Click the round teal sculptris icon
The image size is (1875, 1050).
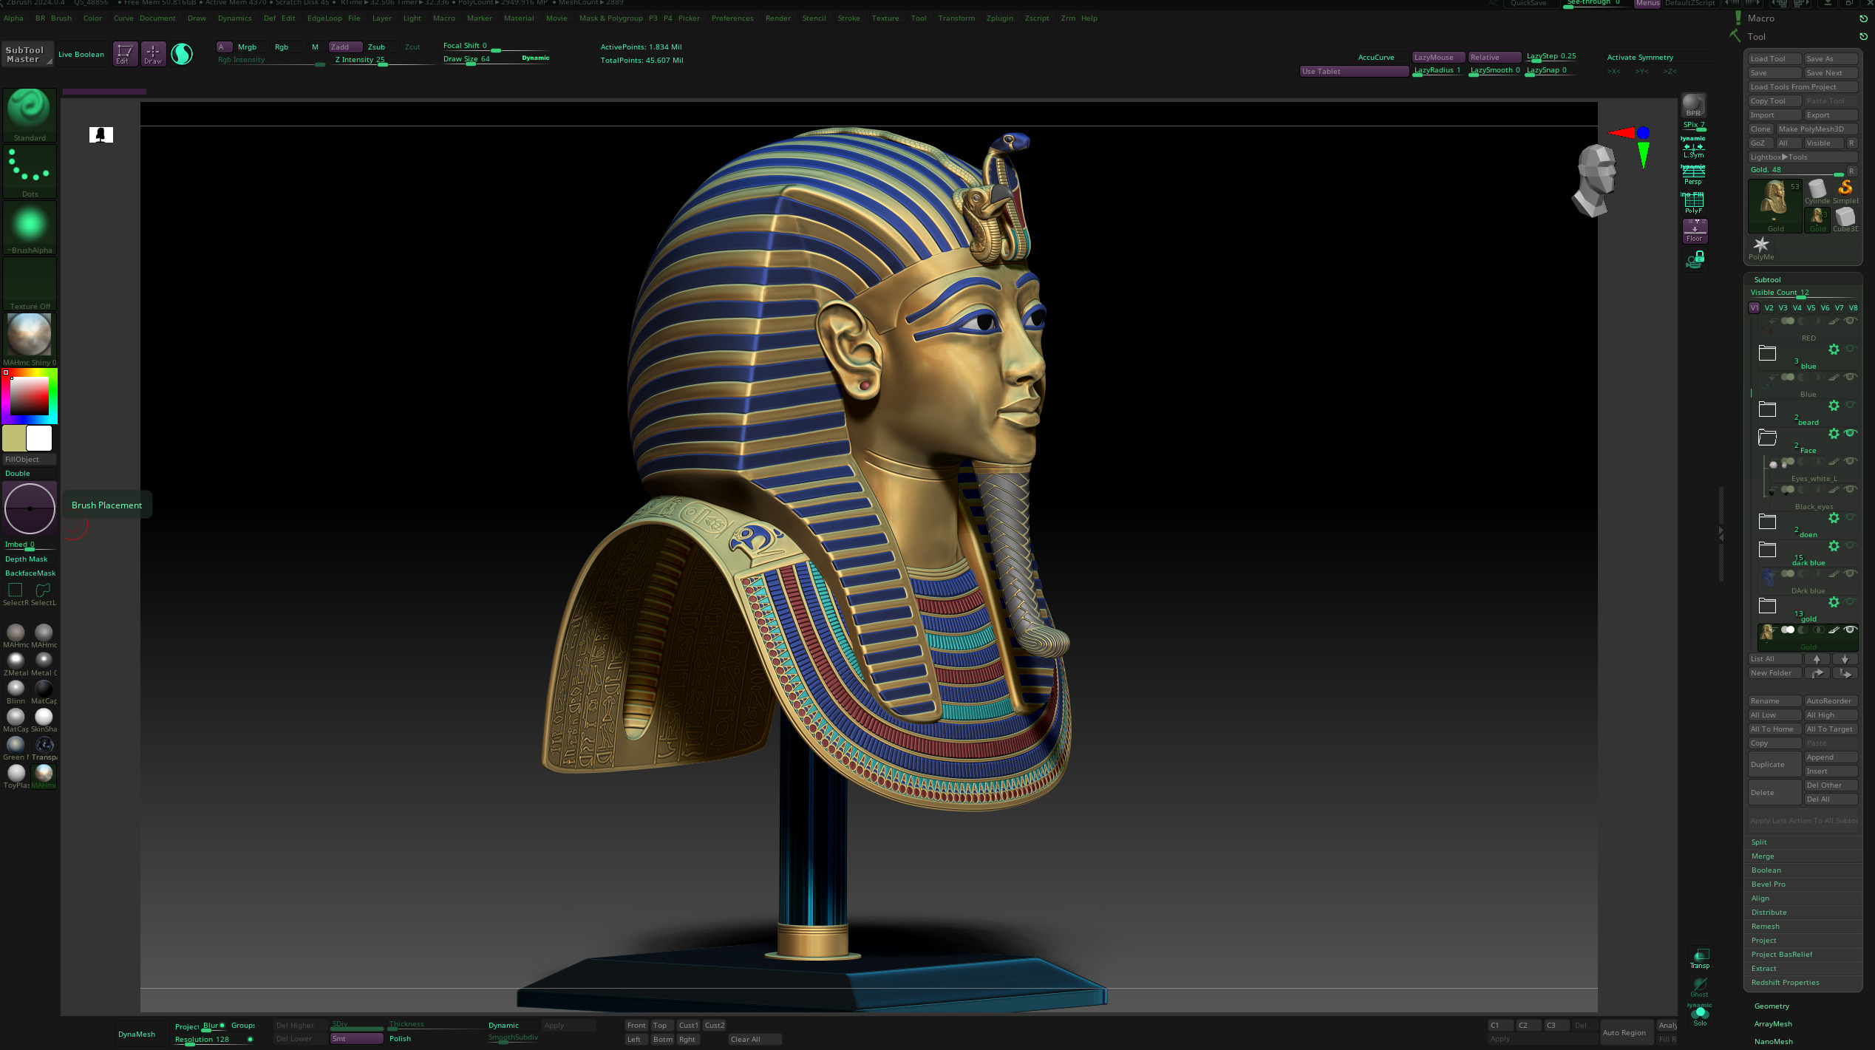pyautogui.click(x=182, y=53)
